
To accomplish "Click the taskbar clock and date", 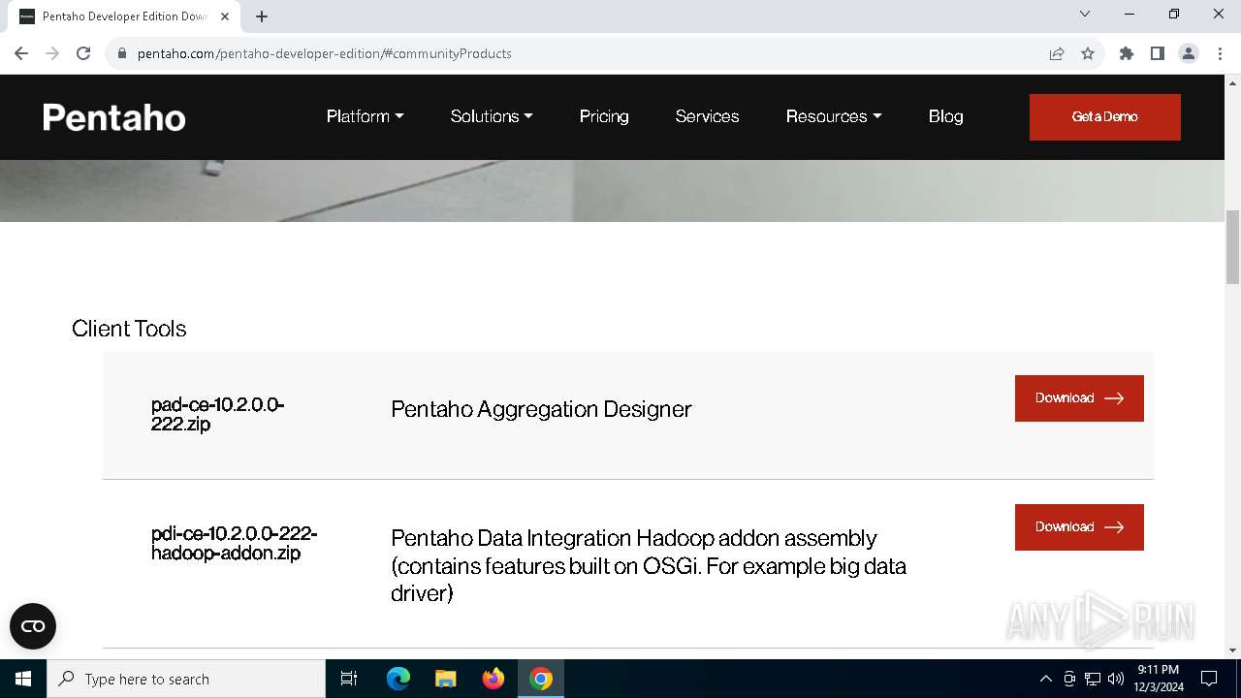I will [1159, 679].
